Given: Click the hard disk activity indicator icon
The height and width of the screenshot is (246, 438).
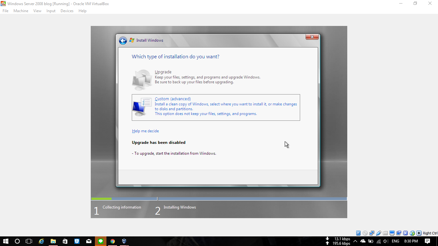Looking at the screenshot, I should (358, 233).
